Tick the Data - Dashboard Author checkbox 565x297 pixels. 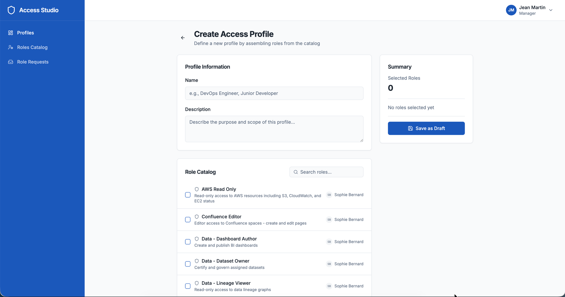188,242
